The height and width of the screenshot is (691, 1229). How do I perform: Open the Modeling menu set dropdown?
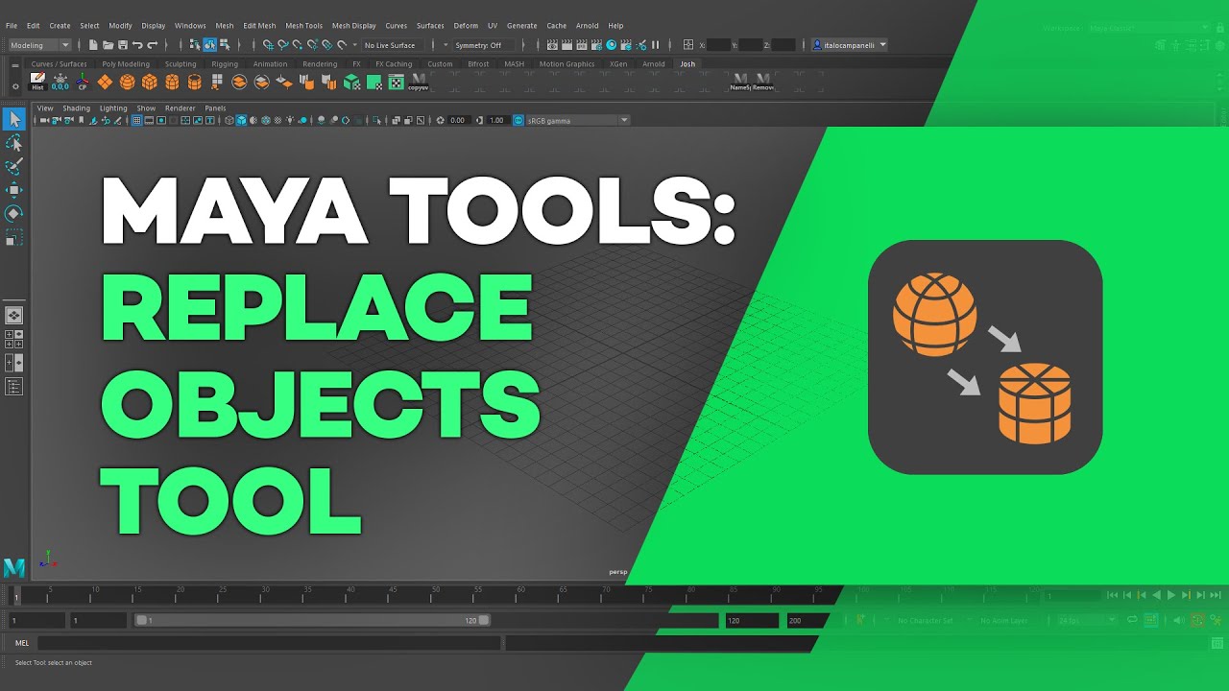pos(39,45)
